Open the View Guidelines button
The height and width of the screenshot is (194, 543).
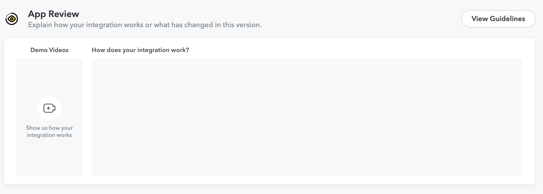498,19
